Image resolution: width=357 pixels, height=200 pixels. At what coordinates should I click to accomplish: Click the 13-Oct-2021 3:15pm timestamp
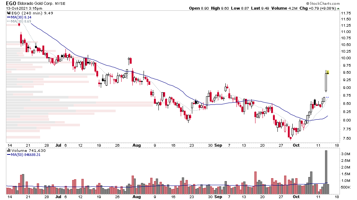tap(24, 9)
